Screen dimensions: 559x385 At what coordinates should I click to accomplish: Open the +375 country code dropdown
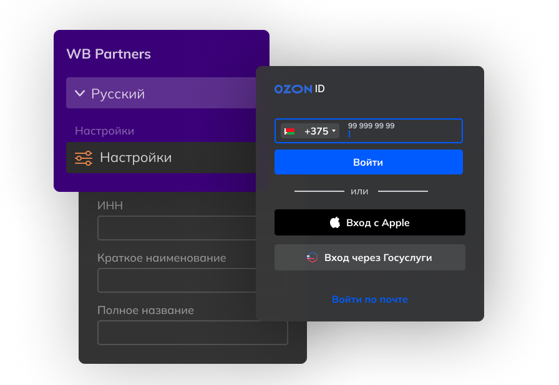(320, 131)
